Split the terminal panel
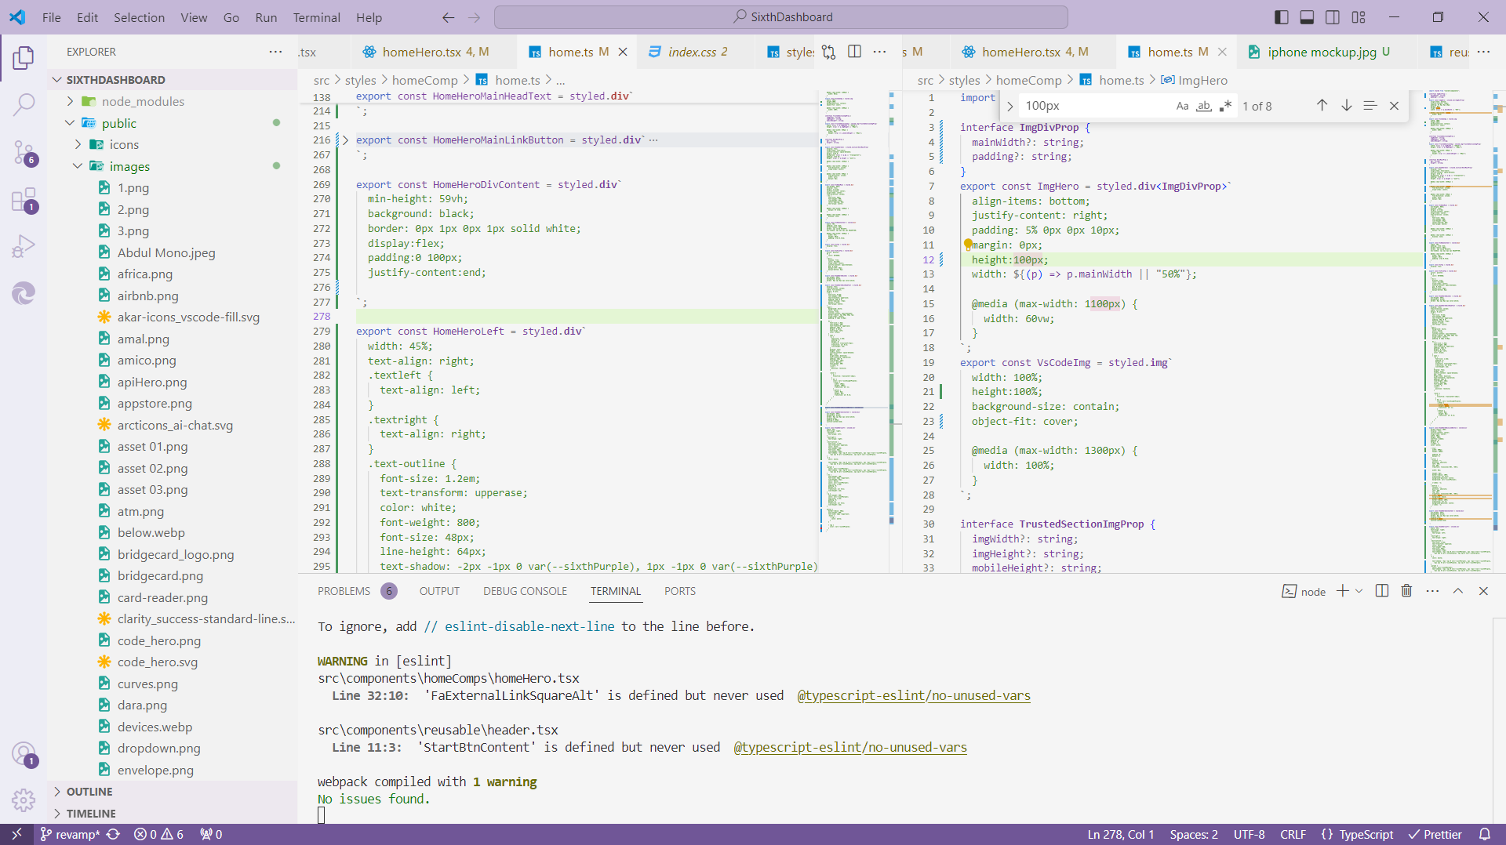 pos(1382,591)
